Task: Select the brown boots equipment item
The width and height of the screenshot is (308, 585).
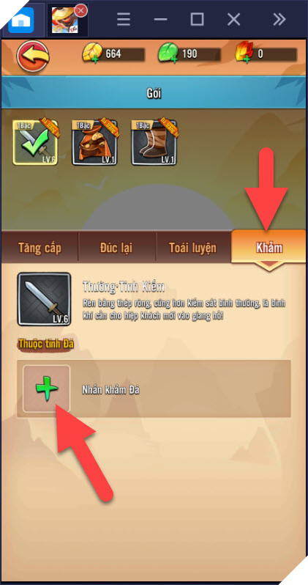Action: (x=154, y=142)
